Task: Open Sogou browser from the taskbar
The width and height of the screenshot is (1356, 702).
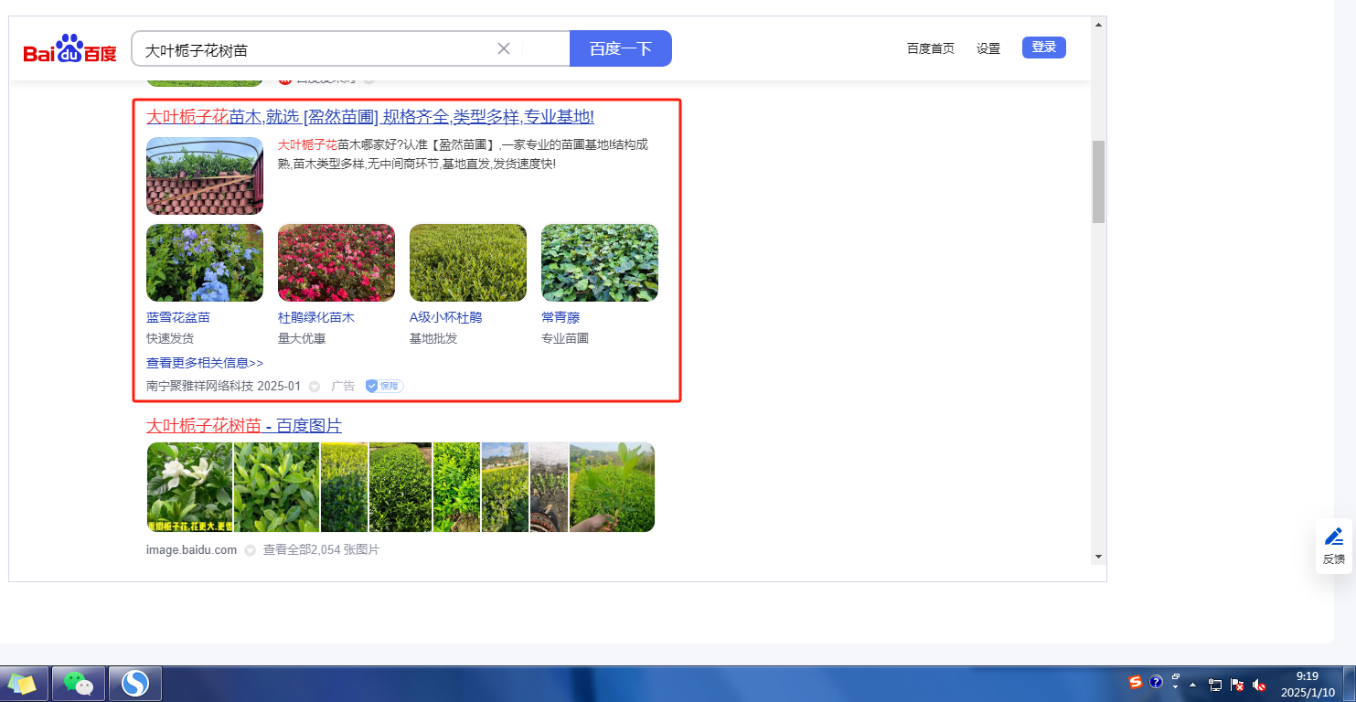Action: (x=135, y=683)
